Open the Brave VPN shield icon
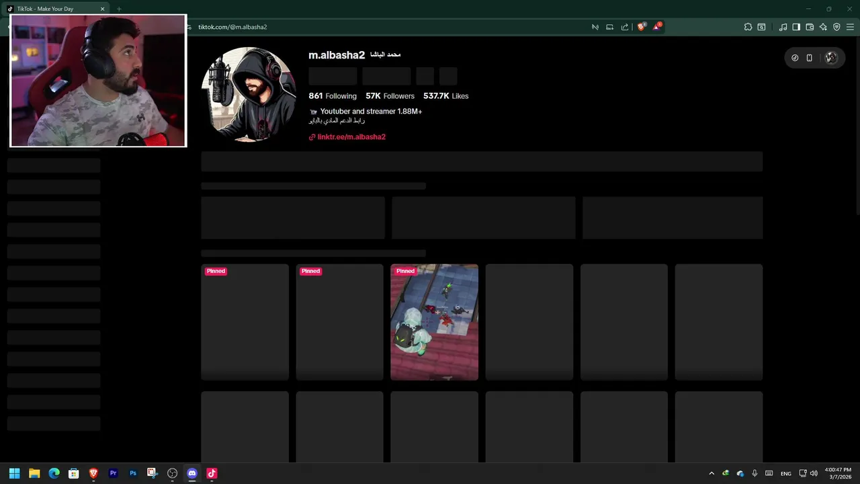The width and height of the screenshot is (860, 484). (836, 27)
